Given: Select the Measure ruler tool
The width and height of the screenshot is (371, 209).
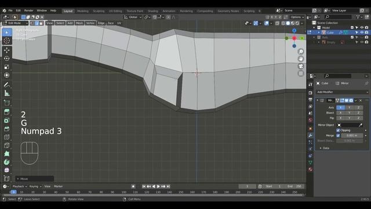Looking at the screenshot, I should (x=6, y=93).
